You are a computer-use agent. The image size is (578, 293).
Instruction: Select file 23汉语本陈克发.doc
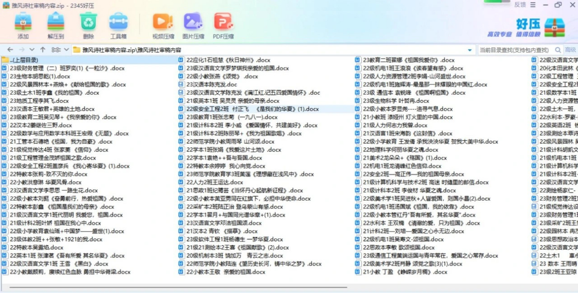pos(212,85)
